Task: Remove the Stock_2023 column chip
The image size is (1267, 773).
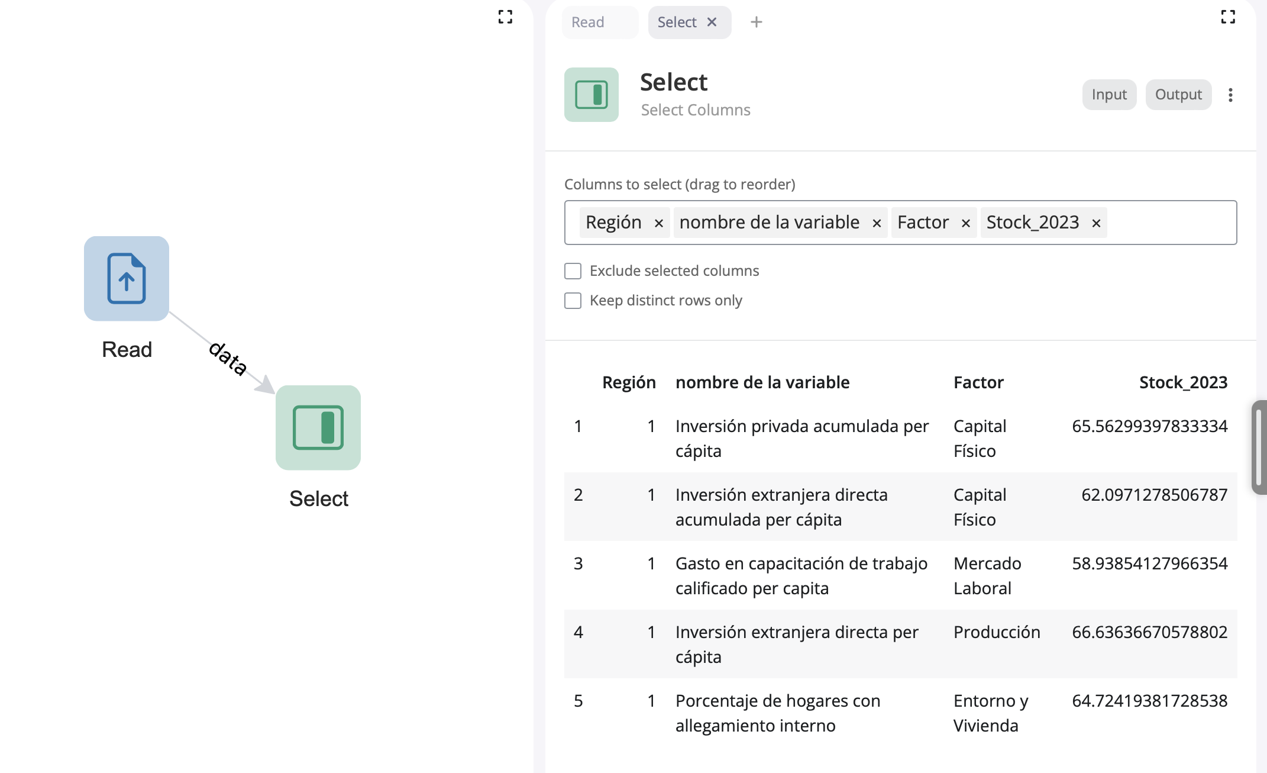Action: click(x=1096, y=223)
